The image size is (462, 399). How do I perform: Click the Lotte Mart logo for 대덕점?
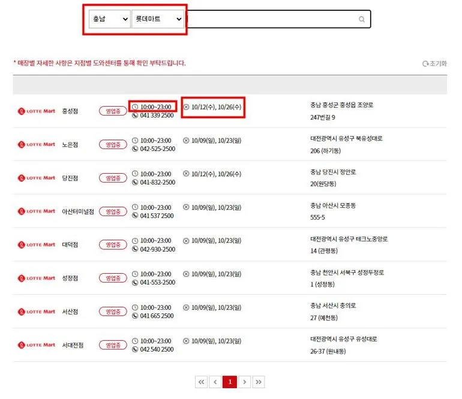coord(37,245)
